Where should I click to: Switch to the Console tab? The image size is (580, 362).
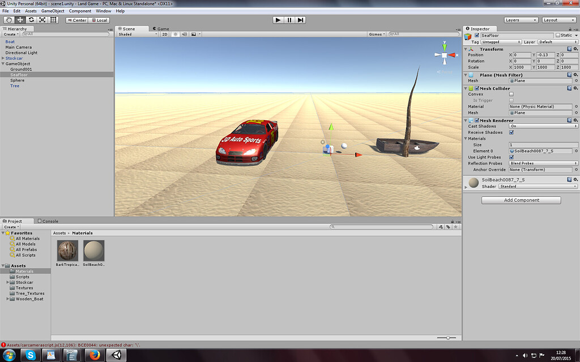tap(49, 221)
